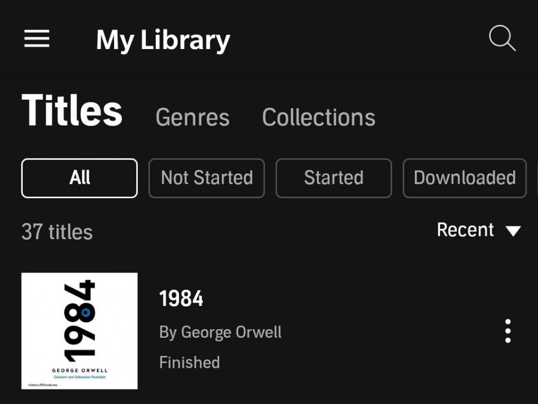Click the 37 titles count label

(x=57, y=232)
